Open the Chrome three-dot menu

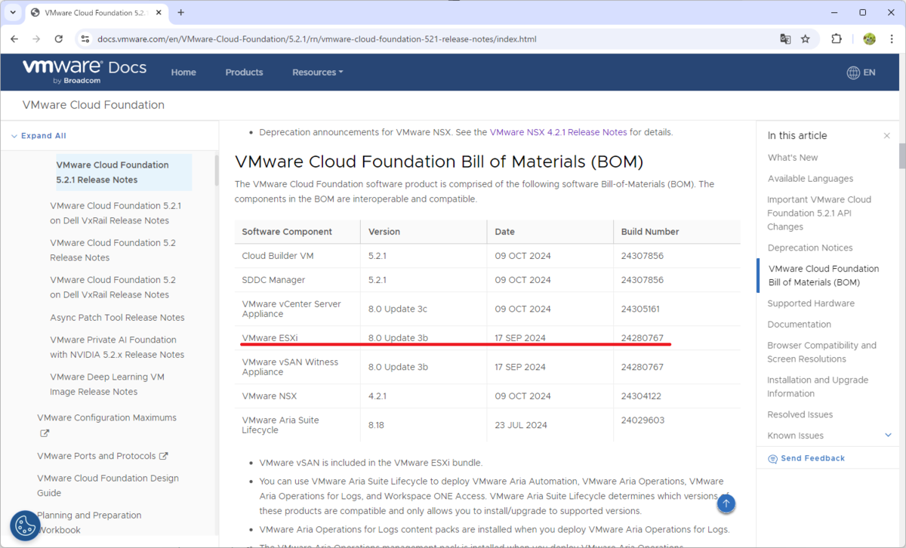pyautogui.click(x=891, y=38)
